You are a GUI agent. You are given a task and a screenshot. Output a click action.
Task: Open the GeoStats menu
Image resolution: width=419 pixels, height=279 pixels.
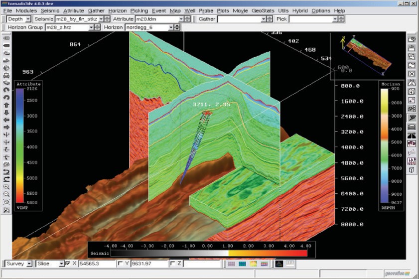click(x=263, y=10)
